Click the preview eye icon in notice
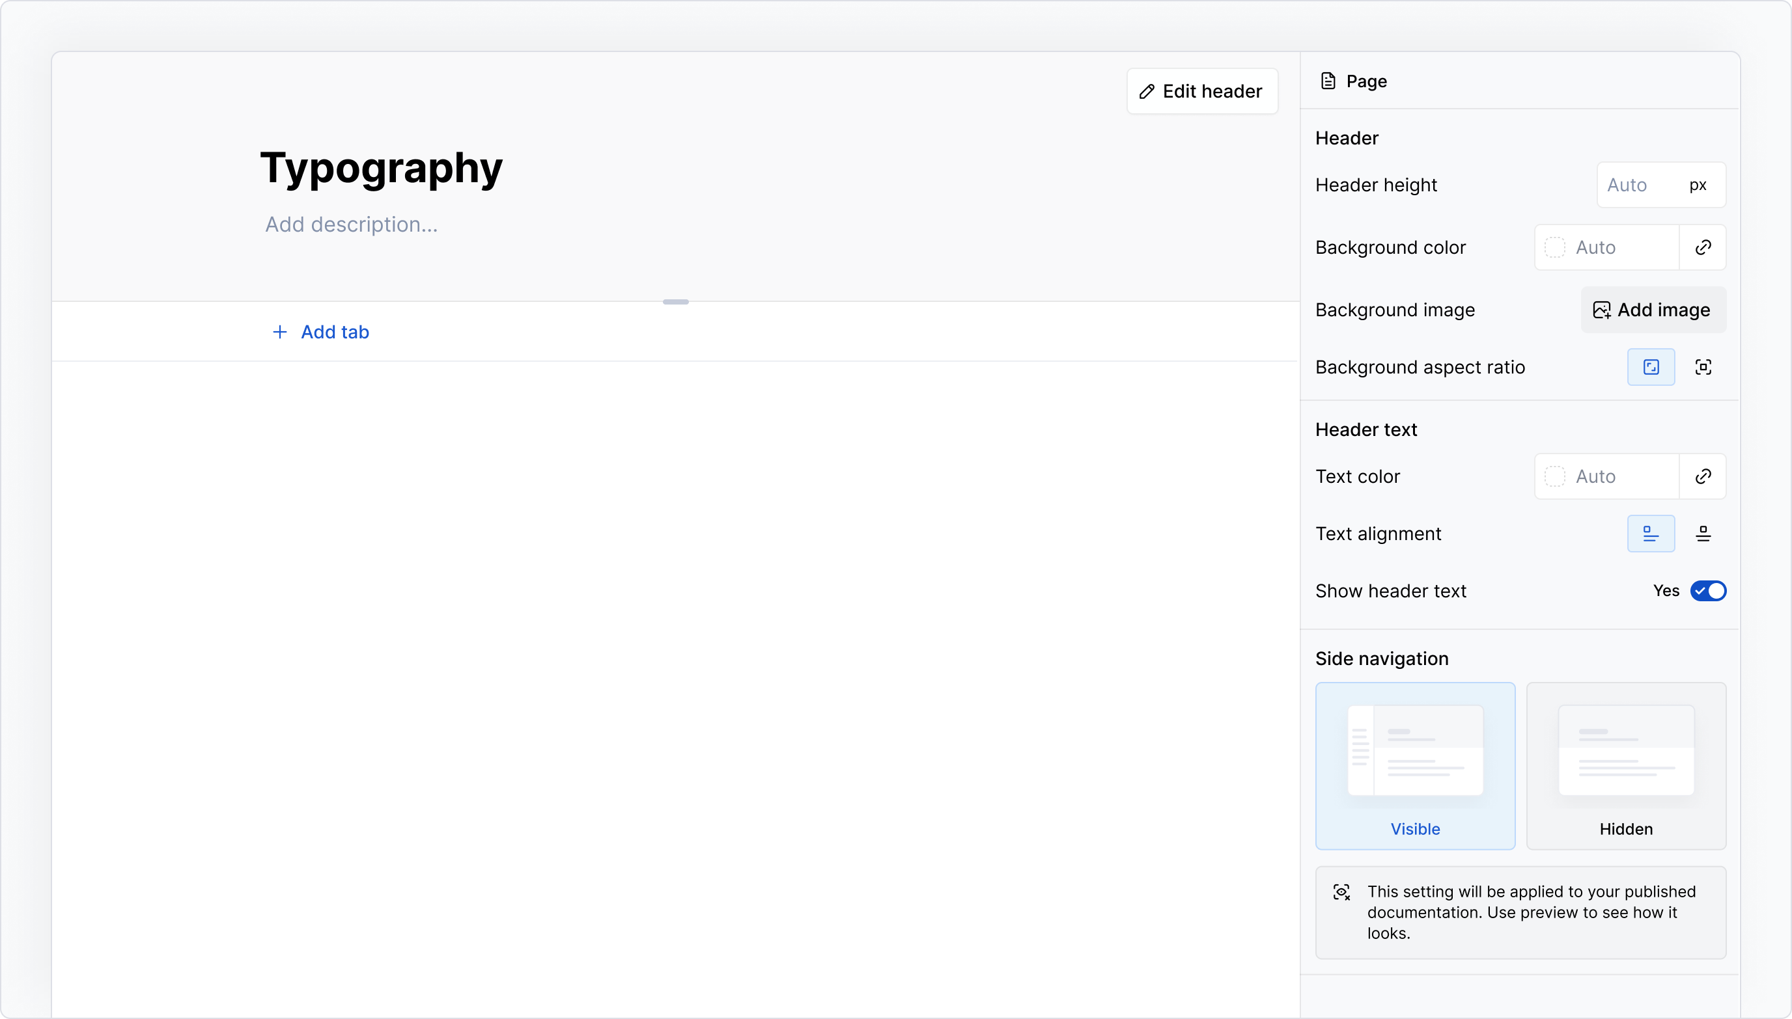The height and width of the screenshot is (1019, 1792). tap(1341, 891)
